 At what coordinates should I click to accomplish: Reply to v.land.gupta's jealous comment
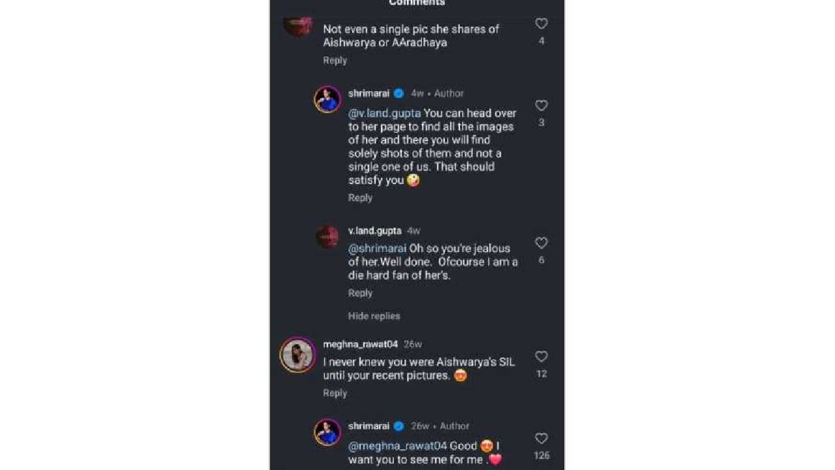[360, 293]
